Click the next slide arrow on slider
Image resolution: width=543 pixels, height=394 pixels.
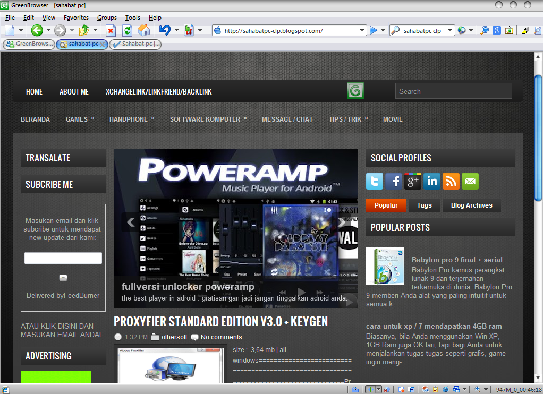click(x=342, y=222)
